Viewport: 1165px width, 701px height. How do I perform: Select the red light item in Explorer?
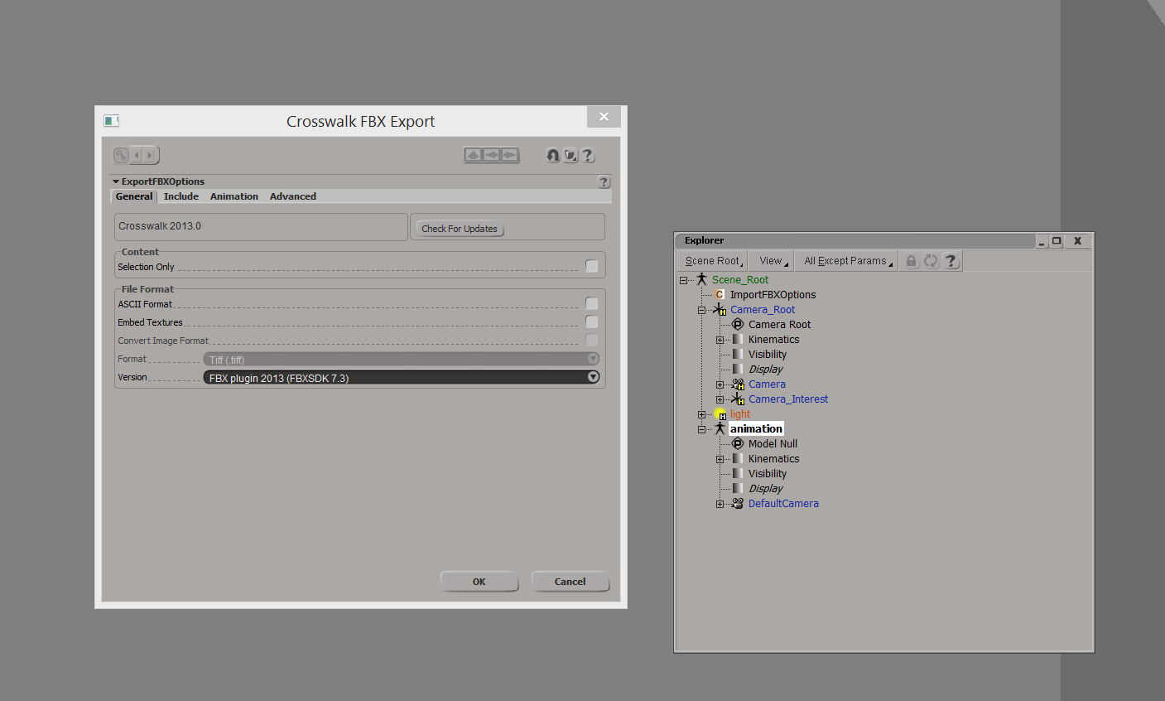[740, 414]
